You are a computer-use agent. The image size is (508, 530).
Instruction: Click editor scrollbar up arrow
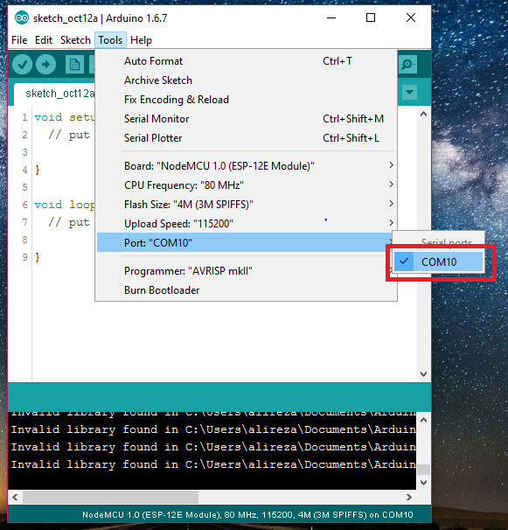(423, 115)
